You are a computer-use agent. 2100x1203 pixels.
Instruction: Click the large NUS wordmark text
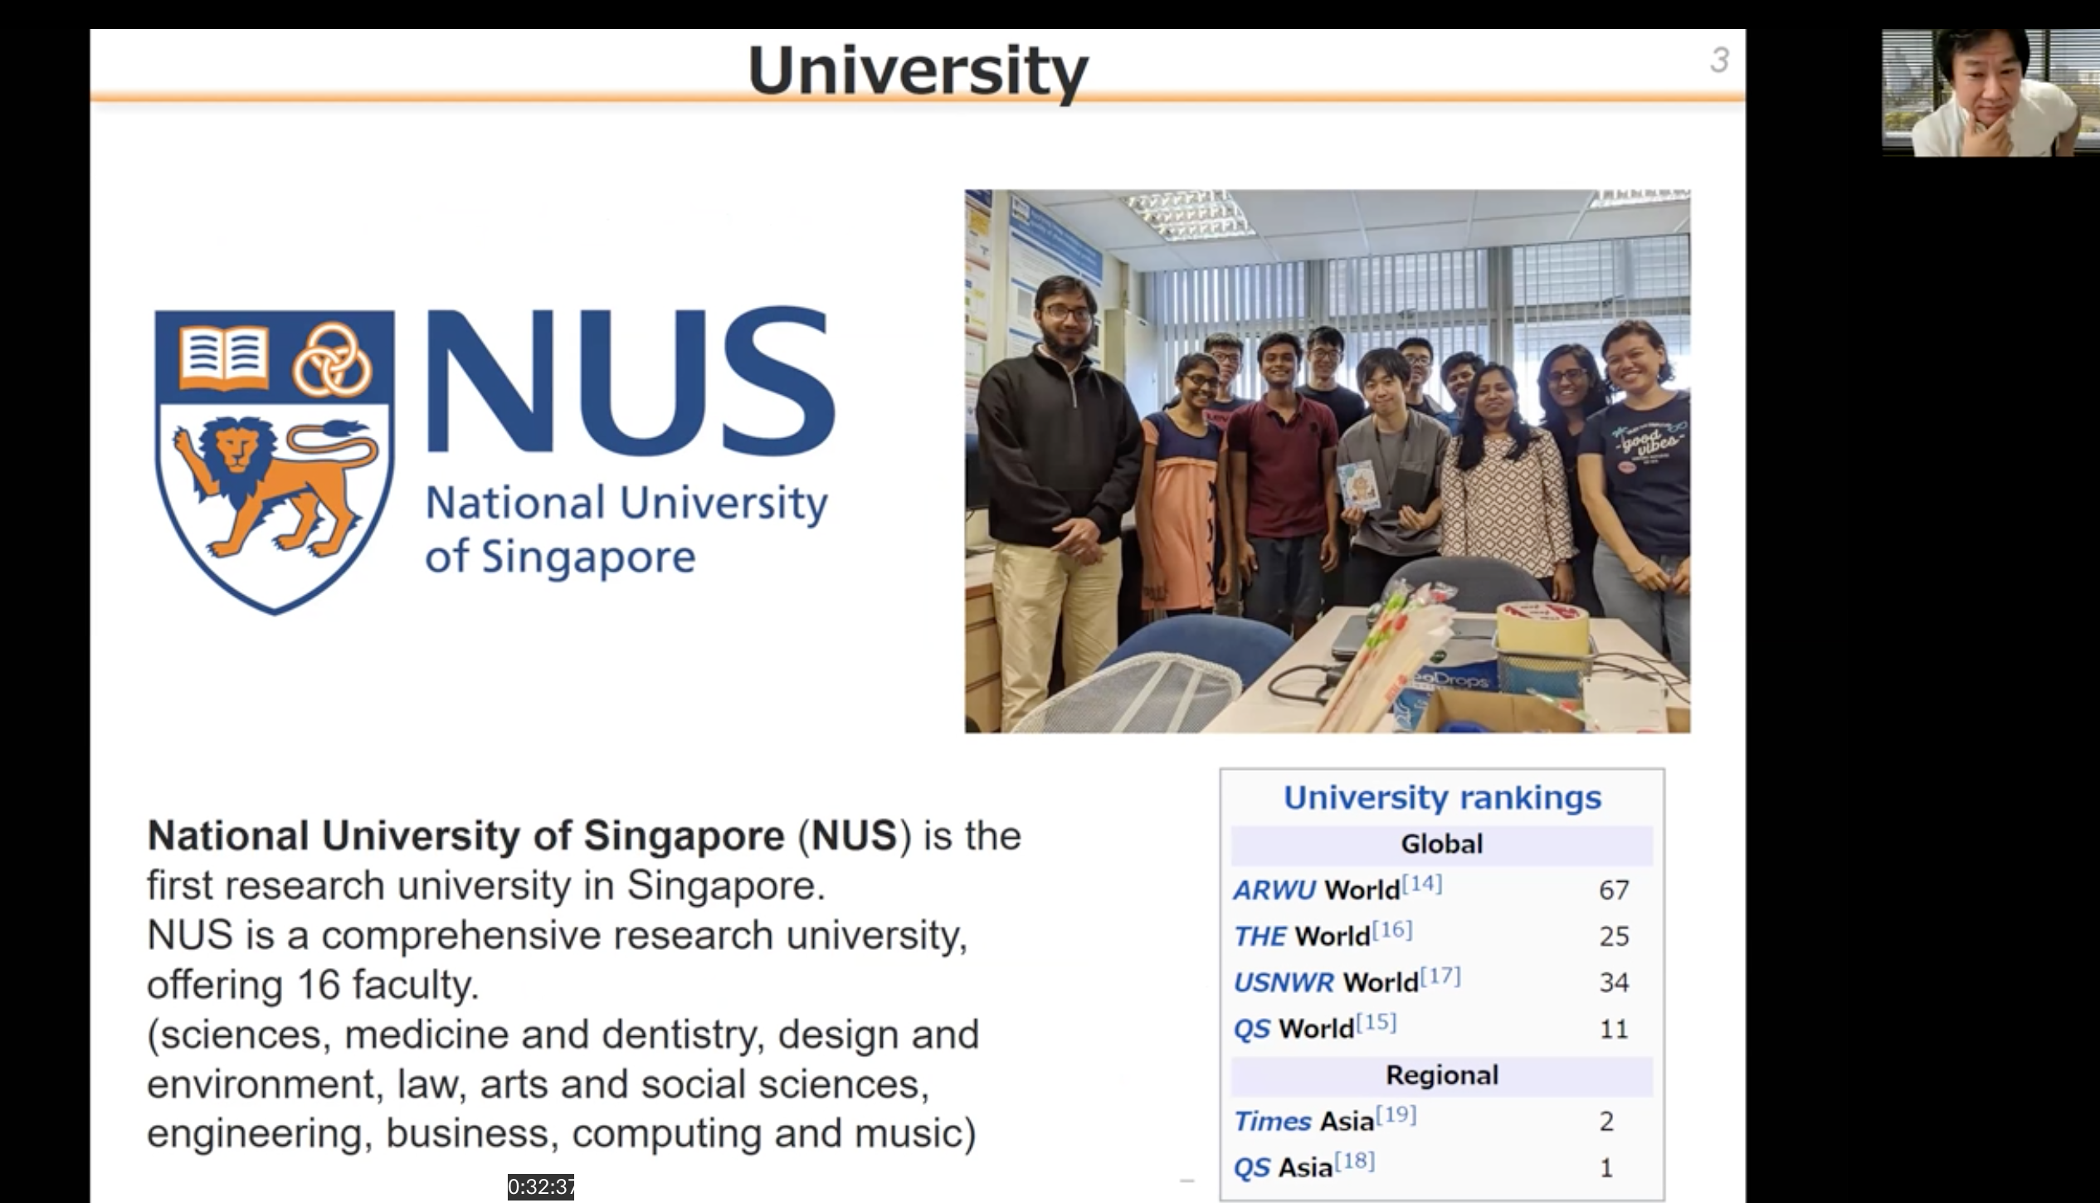pos(629,382)
